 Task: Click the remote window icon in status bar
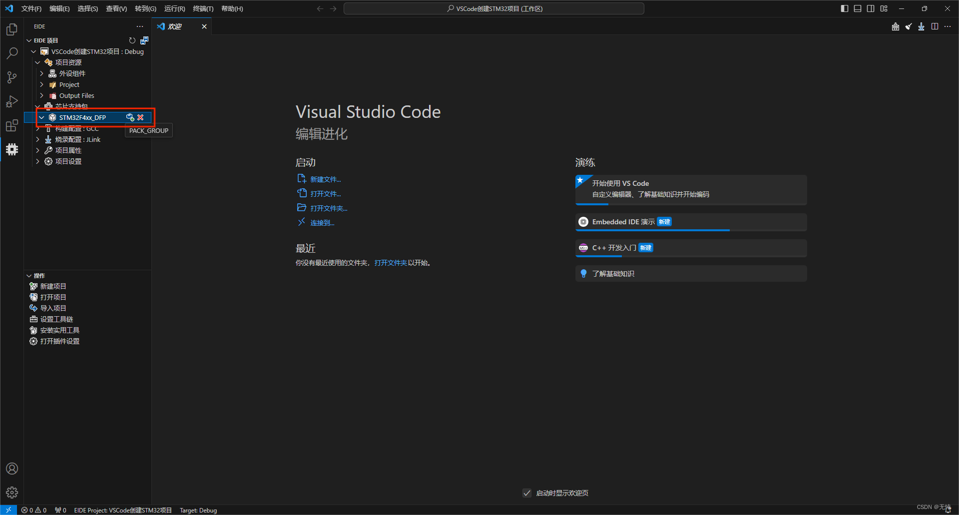coord(8,510)
